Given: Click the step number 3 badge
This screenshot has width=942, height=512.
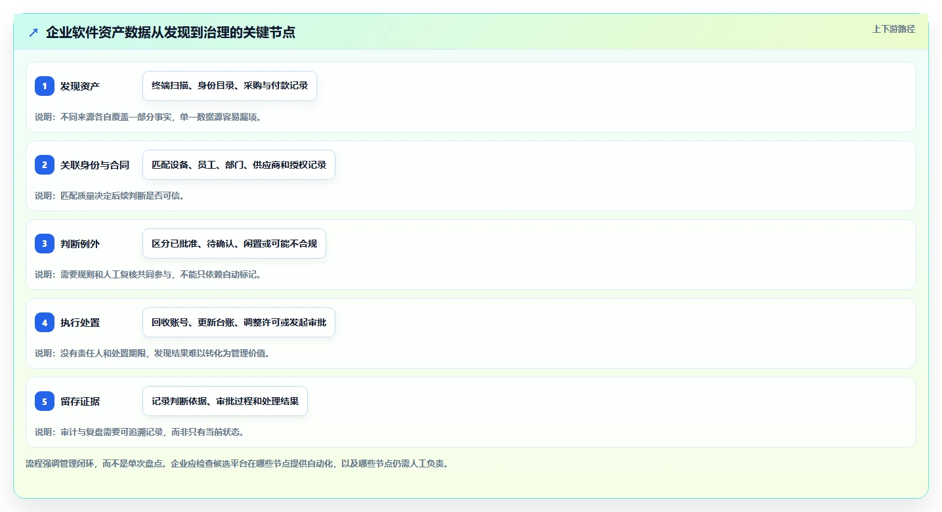Looking at the screenshot, I should (45, 244).
